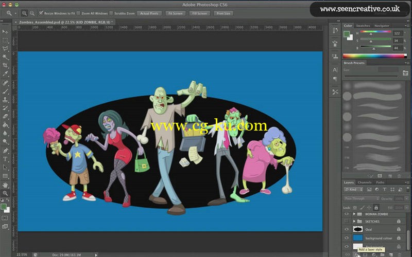412x257 pixels.
Task: Select the Zoom tool in toolbox
Action: click(5, 193)
